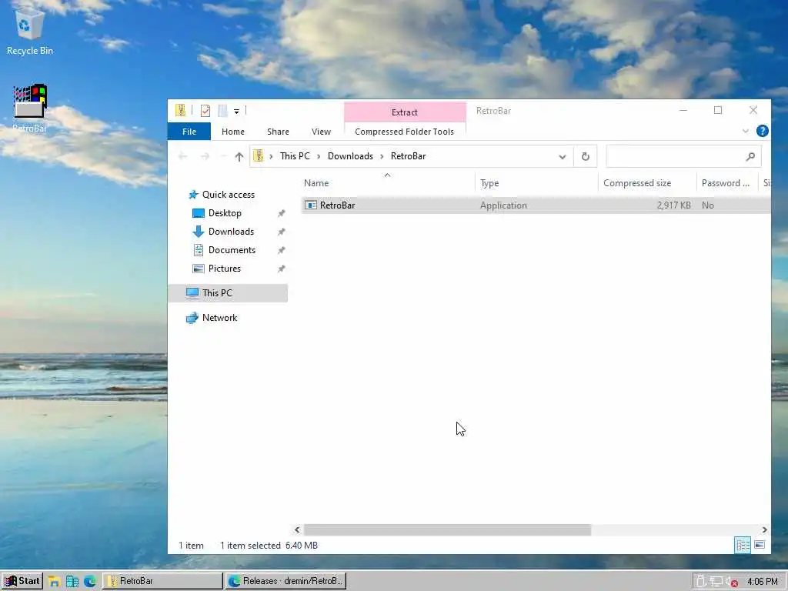Open Customize Quick Access Toolbar dropdown
The image size is (788, 591).
click(236, 111)
